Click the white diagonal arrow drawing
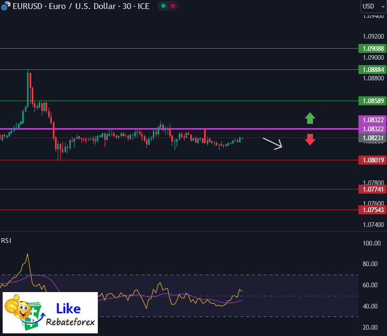Image resolution: width=387 pixels, height=336 pixels. tap(273, 144)
